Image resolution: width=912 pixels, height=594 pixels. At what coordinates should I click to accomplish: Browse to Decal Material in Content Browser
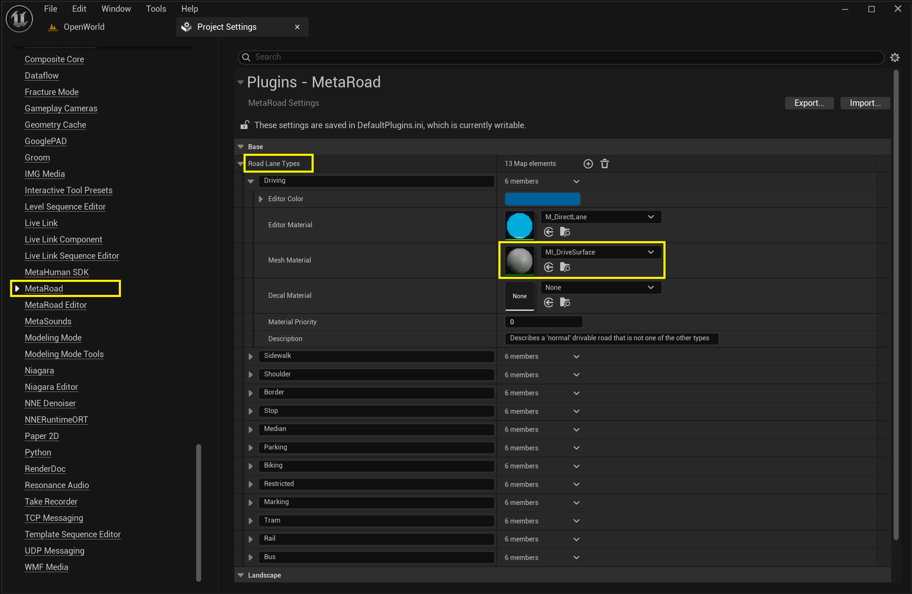pyautogui.click(x=565, y=302)
